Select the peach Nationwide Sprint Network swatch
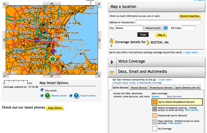Viewport: 207px width, 133px height. click(x=155, y=115)
